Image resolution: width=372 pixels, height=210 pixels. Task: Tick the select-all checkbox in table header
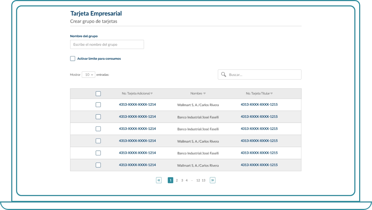pos(98,93)
